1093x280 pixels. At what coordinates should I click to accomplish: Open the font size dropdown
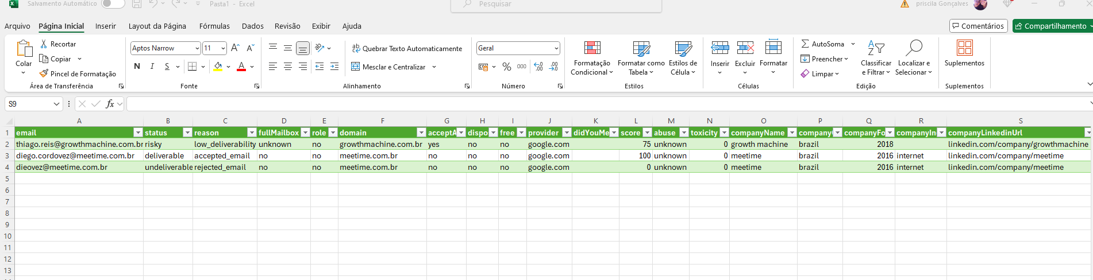[223, 48]
